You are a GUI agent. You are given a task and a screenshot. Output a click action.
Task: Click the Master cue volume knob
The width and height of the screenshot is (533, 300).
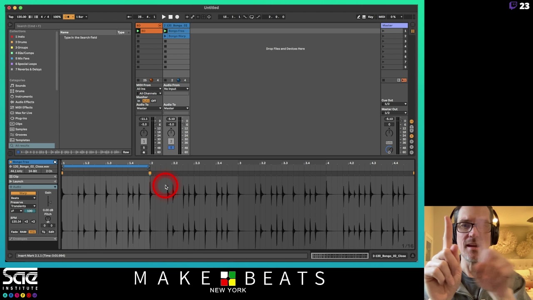coord(389,150)
